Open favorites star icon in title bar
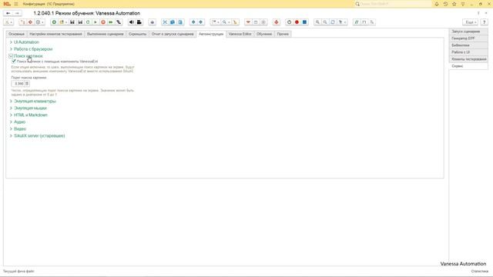 click(454, 4)
